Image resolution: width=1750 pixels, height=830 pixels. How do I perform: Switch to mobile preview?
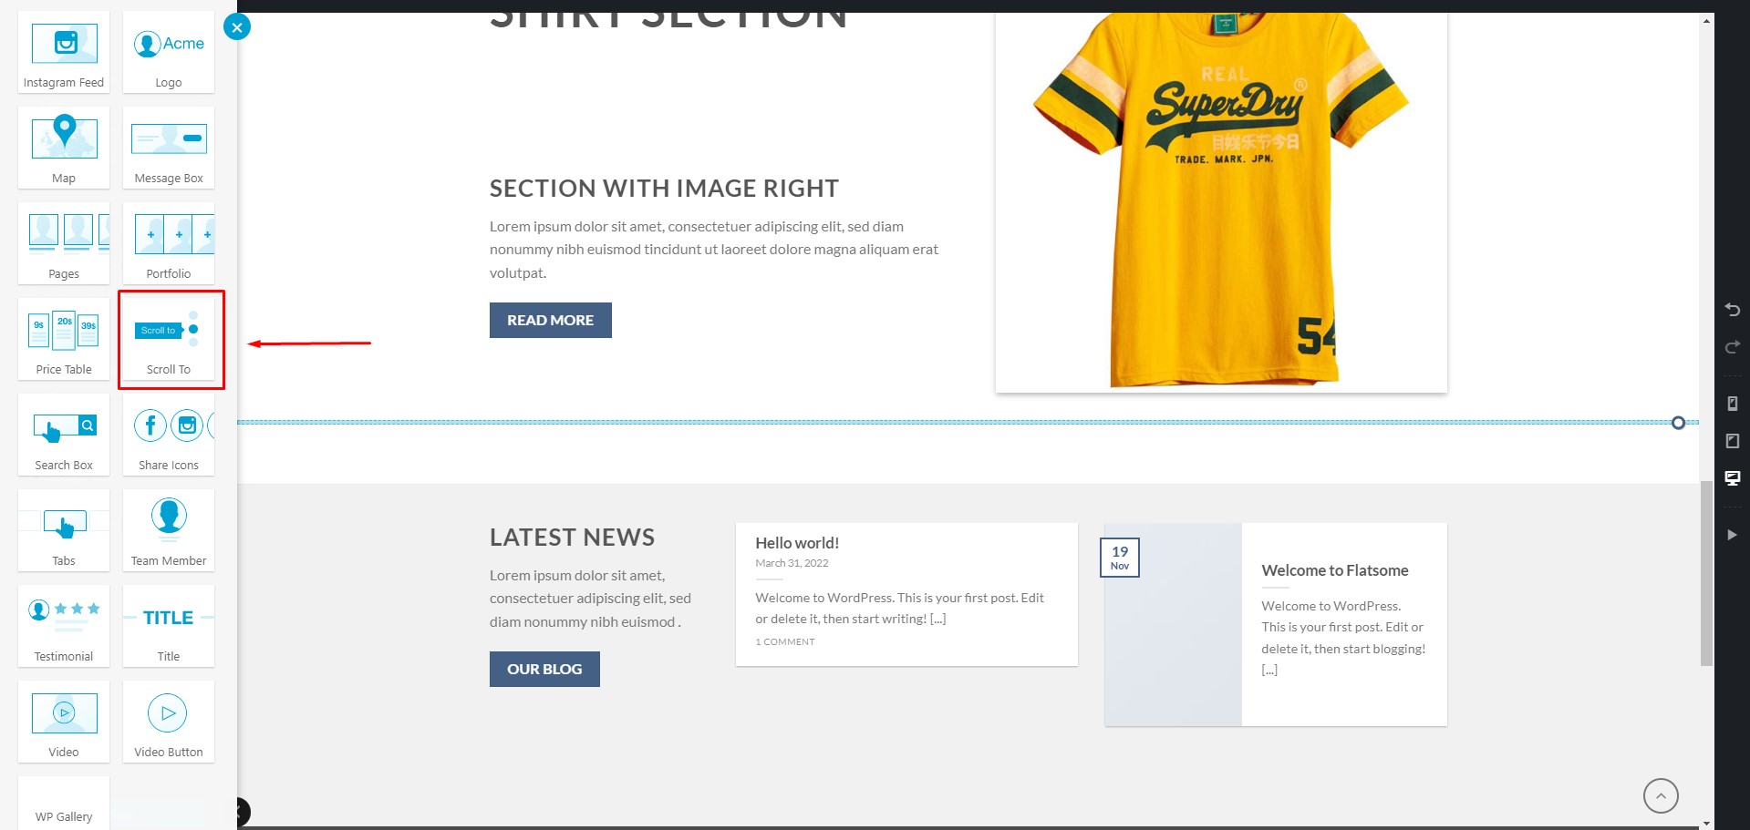point(1733,404)
